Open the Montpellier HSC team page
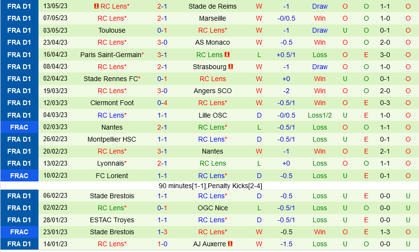The image size is (419, 252). click(112, 139)
